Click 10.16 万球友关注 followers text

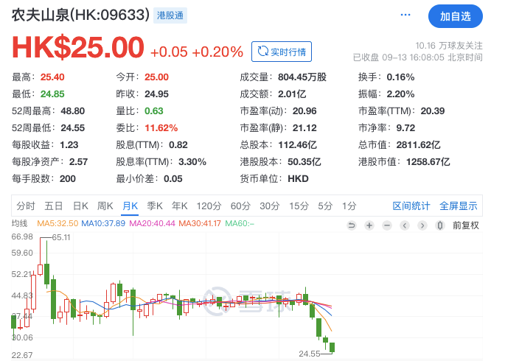click(x=449, y=46)
